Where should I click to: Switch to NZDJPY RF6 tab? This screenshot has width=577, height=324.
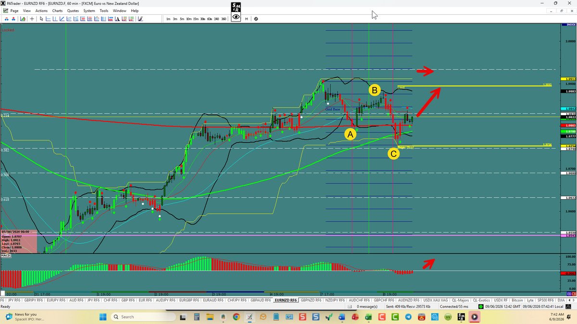pos(336,300)
